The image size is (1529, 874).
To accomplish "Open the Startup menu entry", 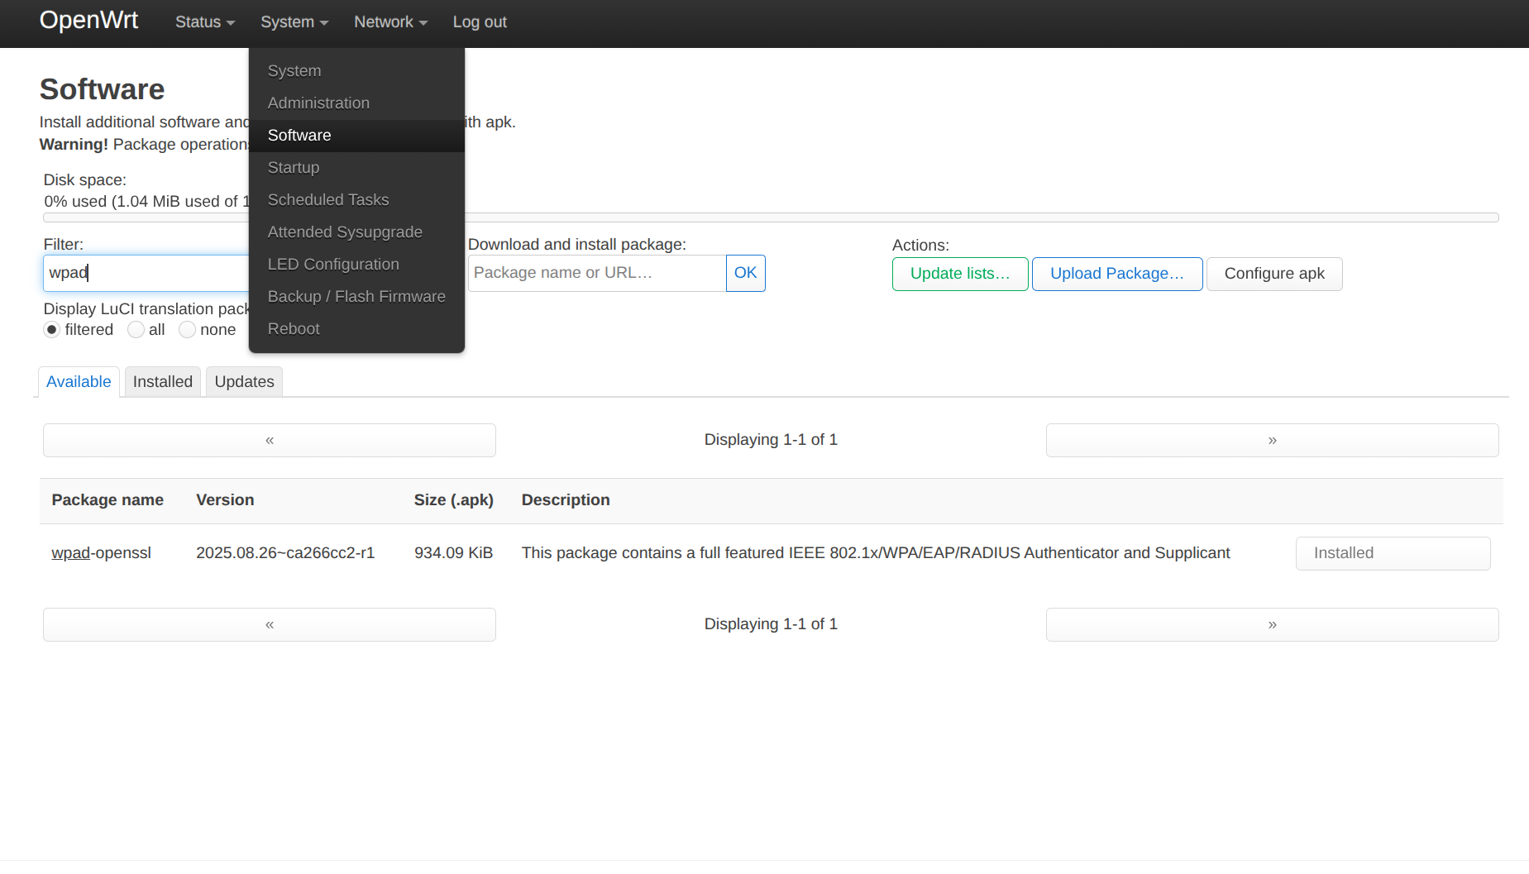I will pyautogui.click(x=356, y=168).
